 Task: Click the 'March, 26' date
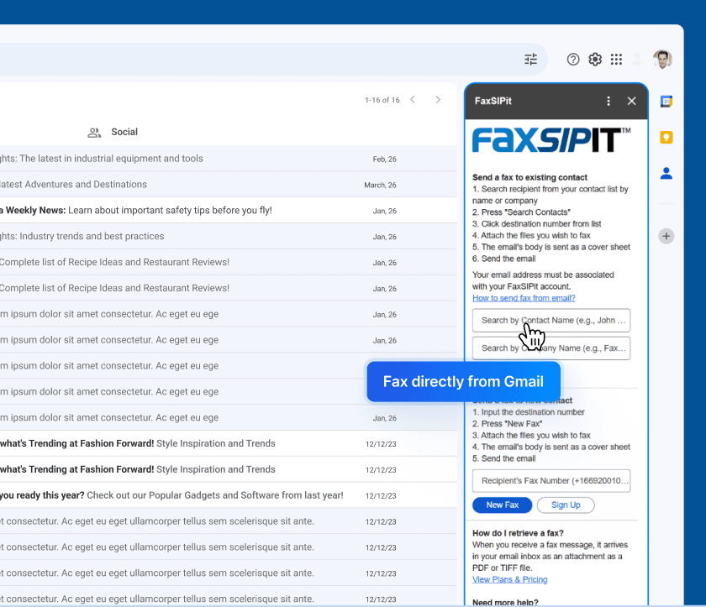pos(380,185)
